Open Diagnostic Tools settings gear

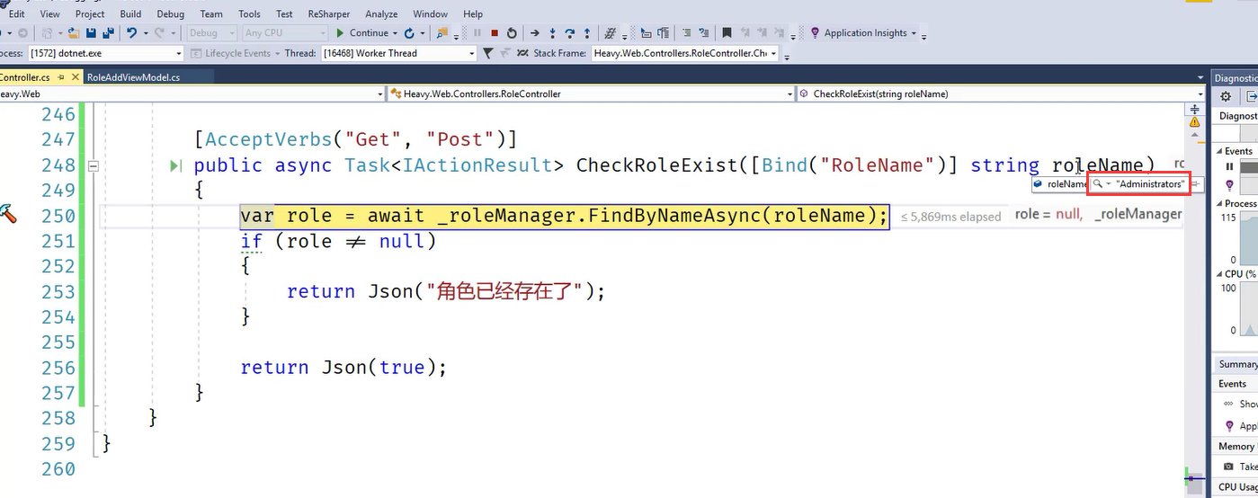(x=1226, y=96)
